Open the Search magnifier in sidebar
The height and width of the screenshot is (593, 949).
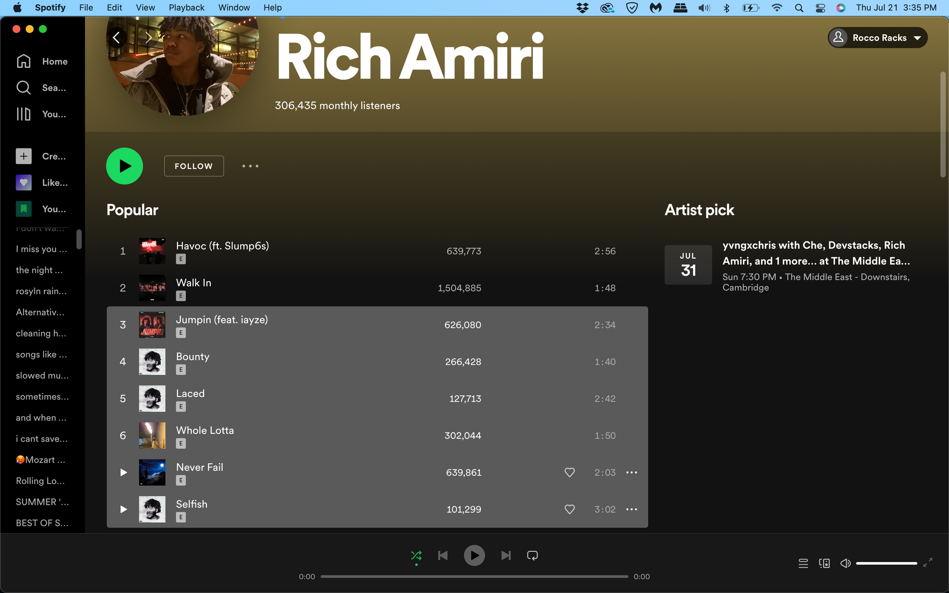[23, 88]
